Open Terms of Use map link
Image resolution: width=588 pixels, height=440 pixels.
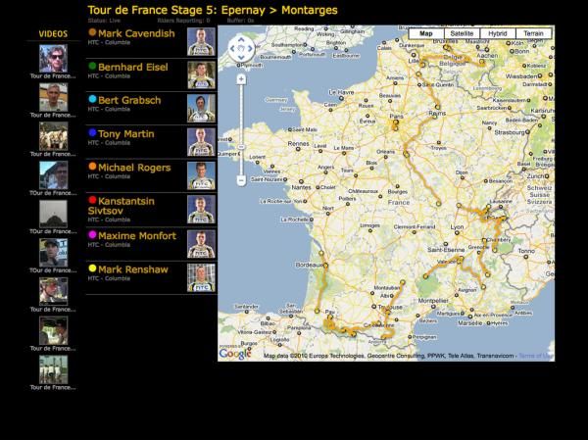click(x=536, y=356)
